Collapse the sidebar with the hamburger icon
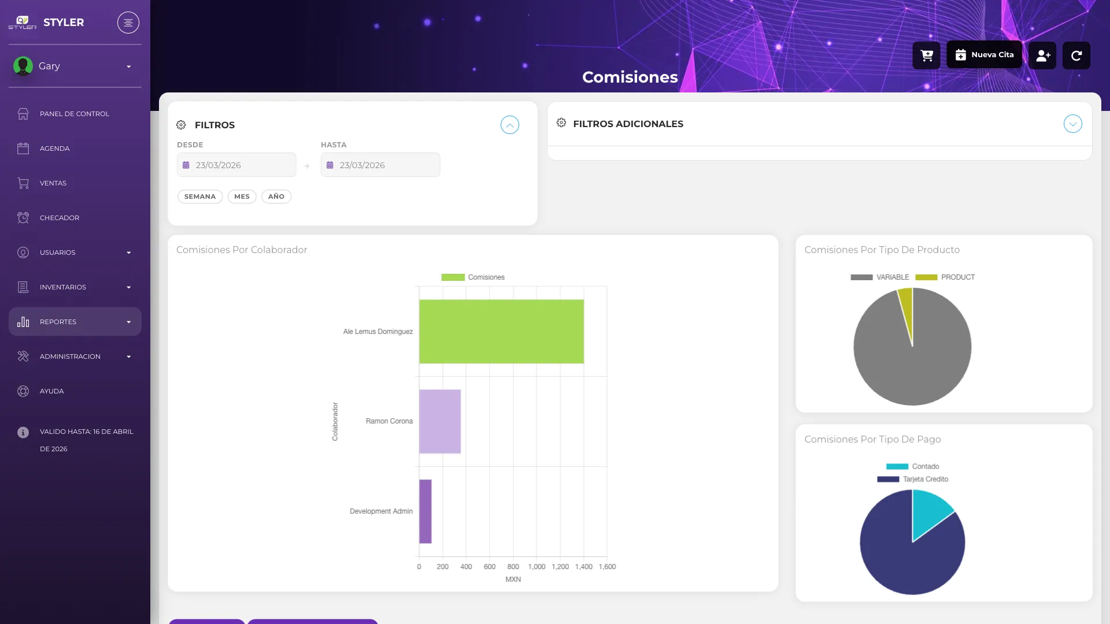The image size is (1110, 624). point(128,23)
